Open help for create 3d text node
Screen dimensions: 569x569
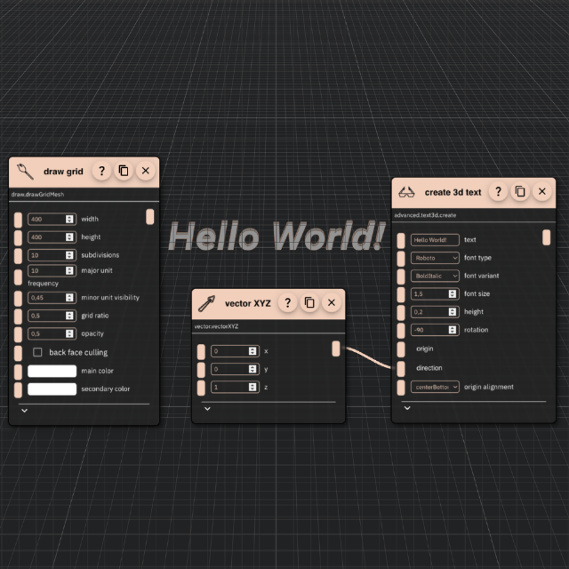(x=498, y=191)
